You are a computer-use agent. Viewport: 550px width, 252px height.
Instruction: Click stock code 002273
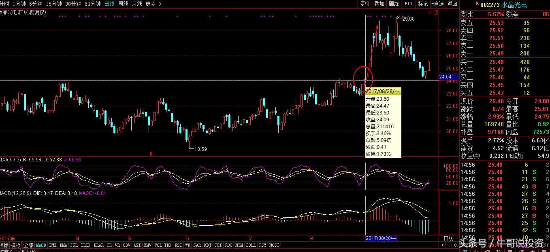point(490,5)
